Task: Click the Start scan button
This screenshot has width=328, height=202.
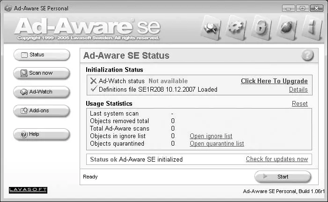Action: (x=283, y=177)
